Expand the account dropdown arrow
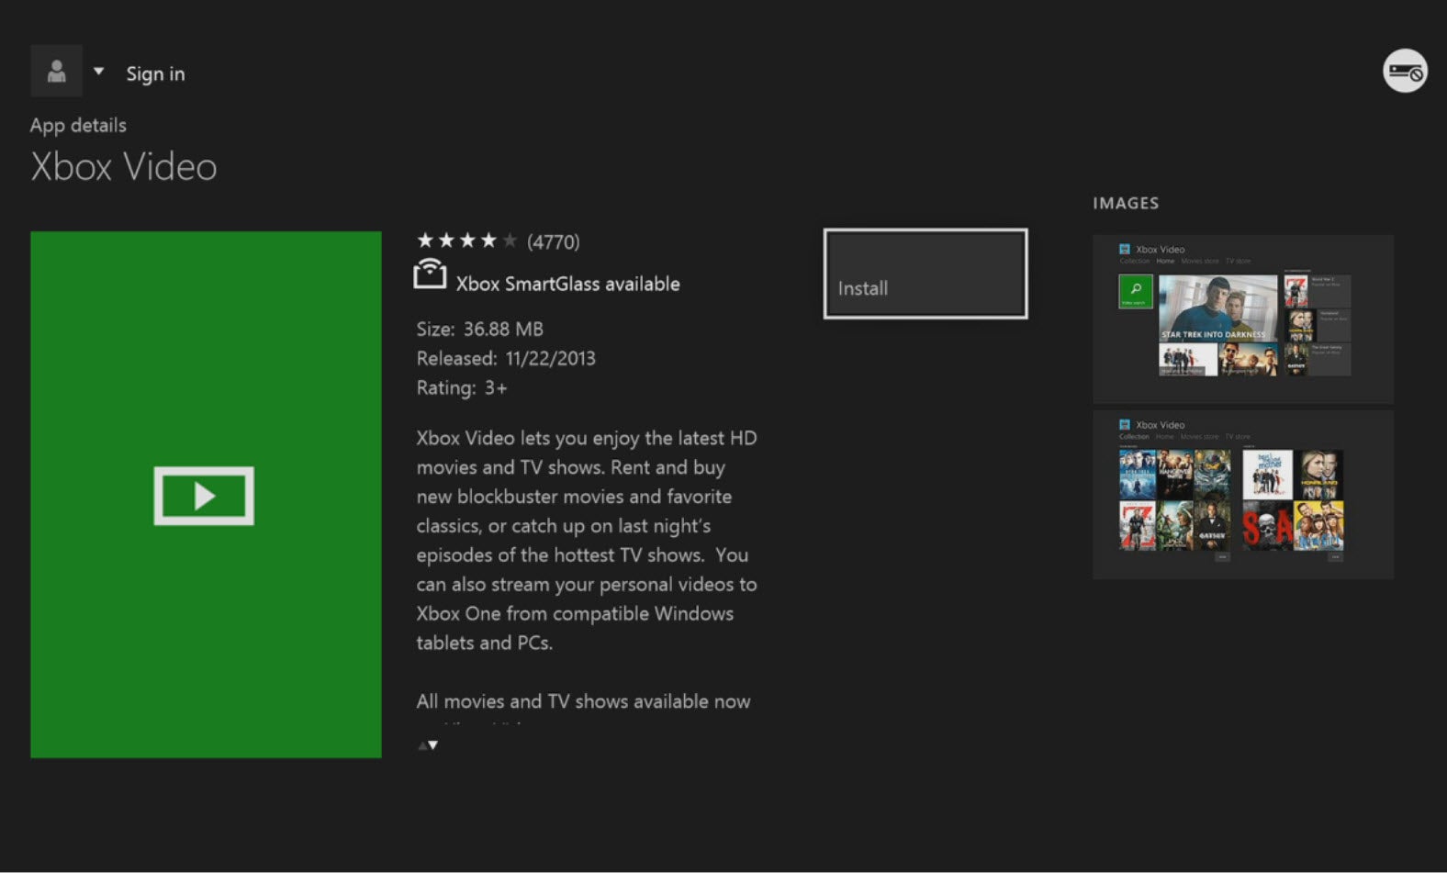 (98, 72)
